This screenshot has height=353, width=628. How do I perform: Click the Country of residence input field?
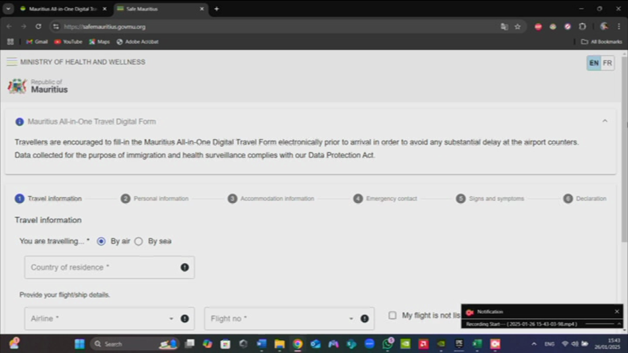point(101,267)
